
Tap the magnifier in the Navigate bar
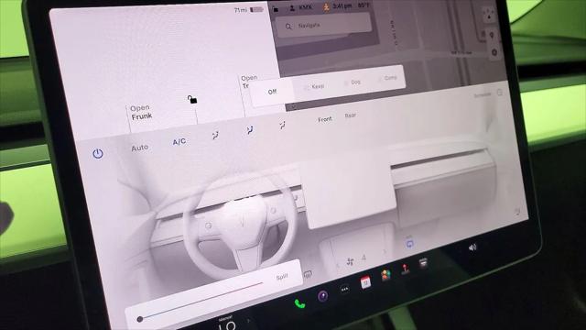pyautogui.click(x=288, y=27)
